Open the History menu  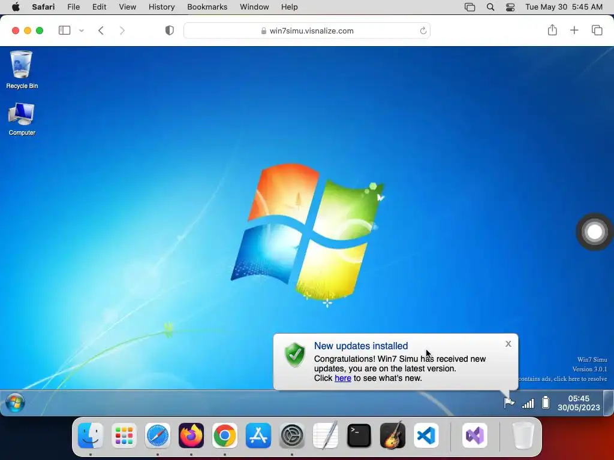tap(161, 7)
